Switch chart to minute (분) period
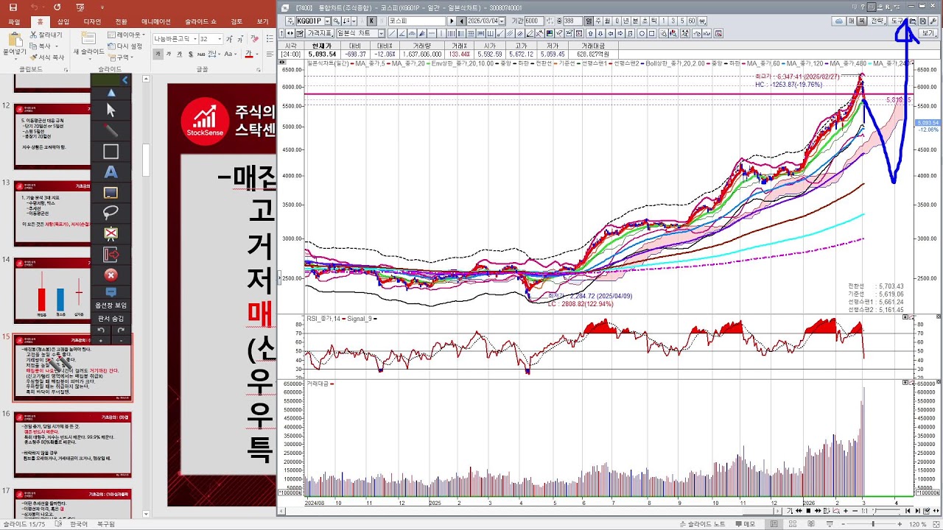The height and width of the screenshot is (530, 943). pyautogui.click(x=635, y=21)
